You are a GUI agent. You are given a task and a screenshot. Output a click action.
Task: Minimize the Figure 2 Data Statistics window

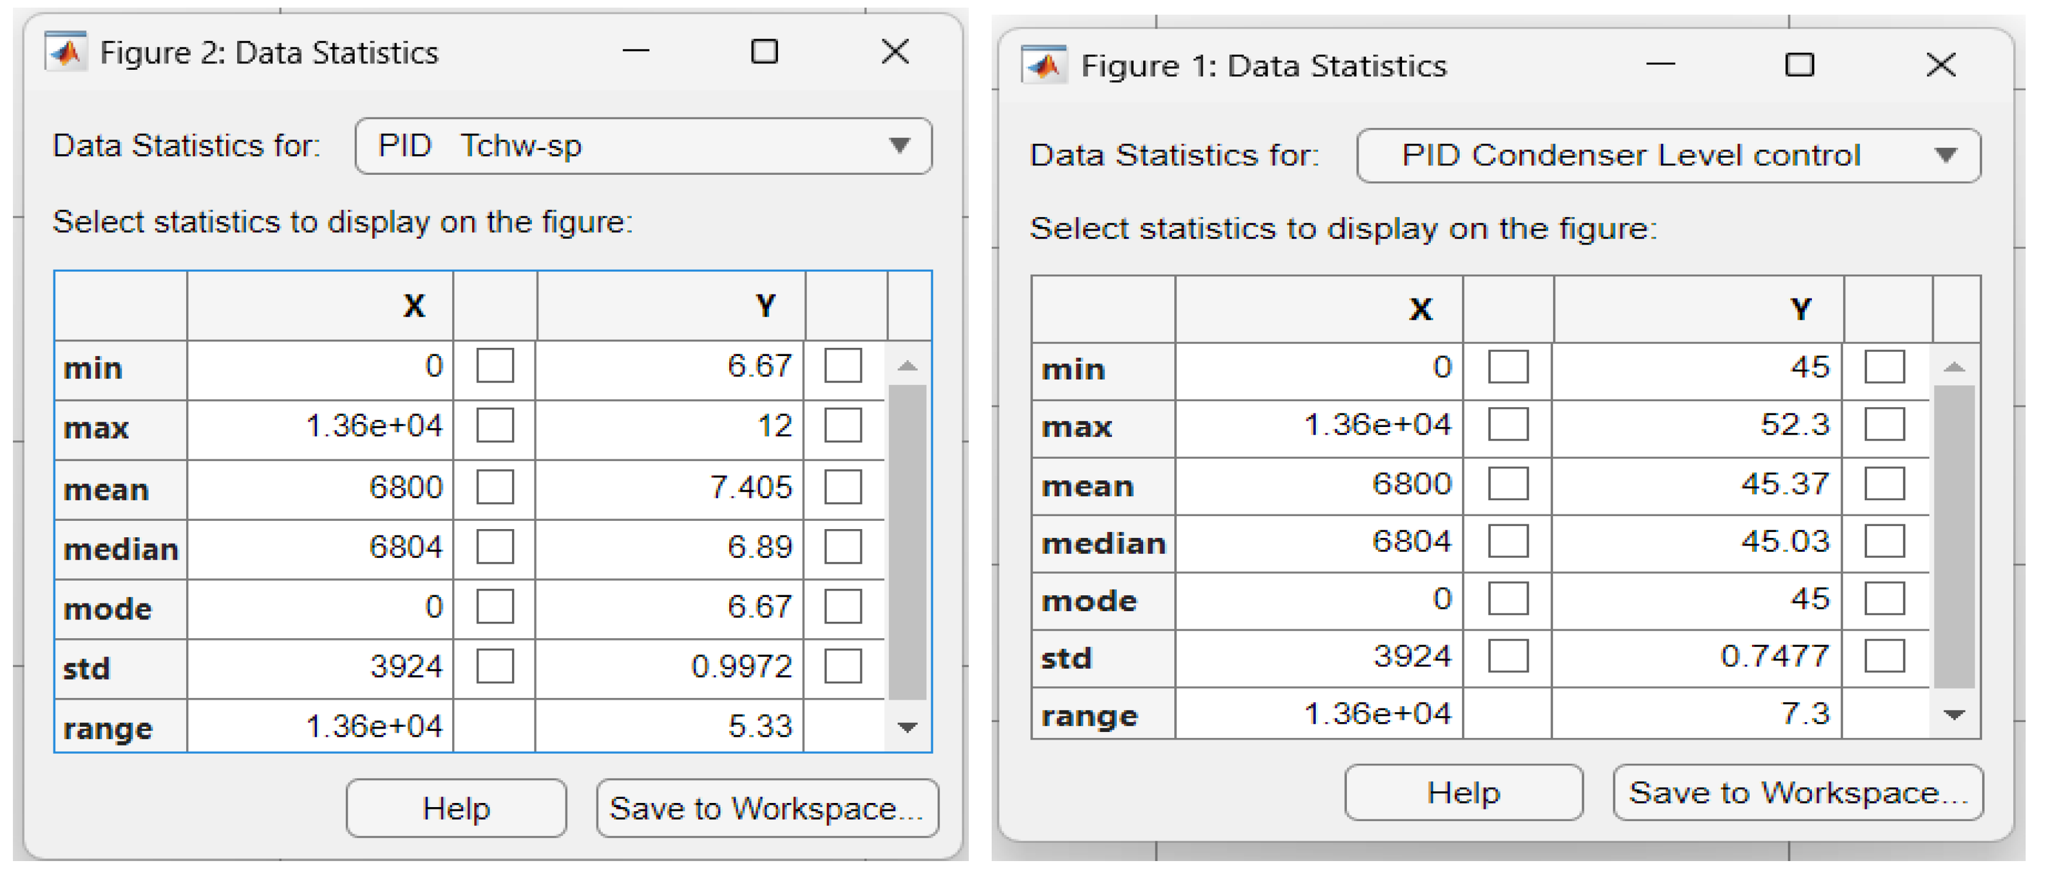tap(635, 52)
